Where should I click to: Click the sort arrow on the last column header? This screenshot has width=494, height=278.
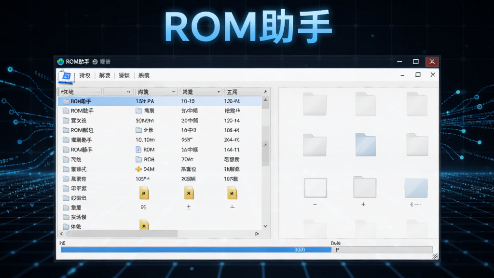pyautogui.click(x=266, y=92)
